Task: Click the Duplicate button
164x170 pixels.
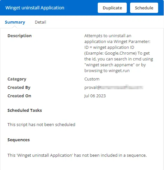Action: click(x=112, y=8)
